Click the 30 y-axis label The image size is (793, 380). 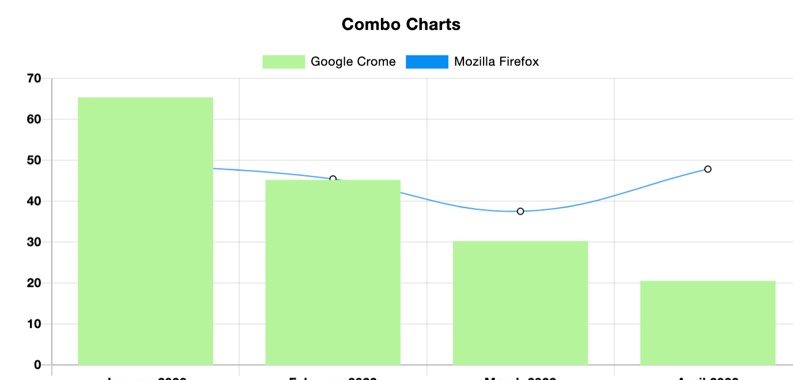34,242
